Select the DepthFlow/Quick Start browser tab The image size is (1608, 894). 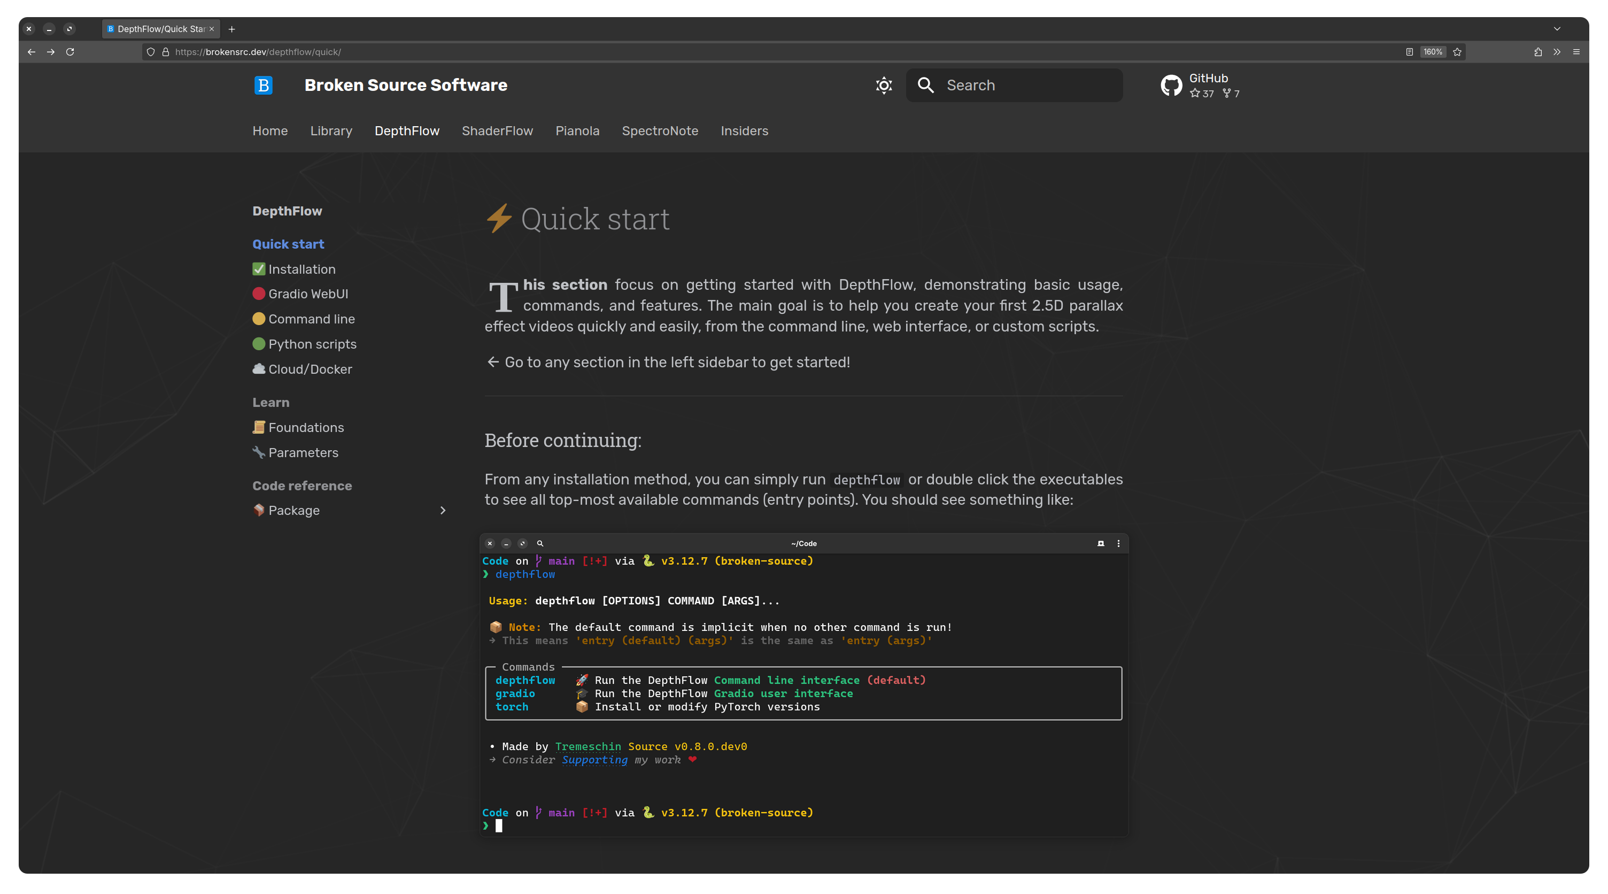pyautogui.click(x=161, y=29)
